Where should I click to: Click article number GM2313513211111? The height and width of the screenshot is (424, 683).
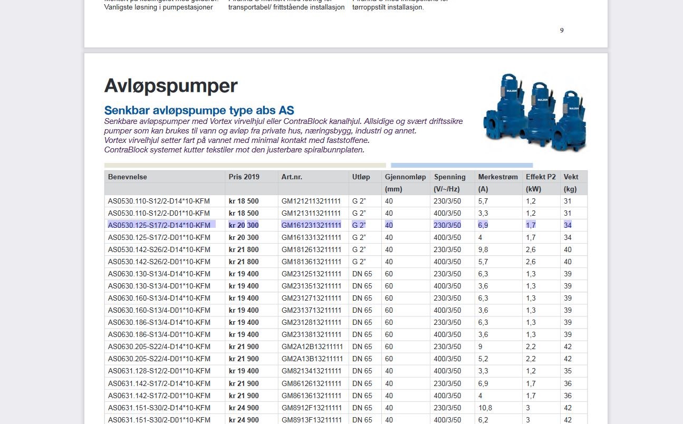pos(311,286)
